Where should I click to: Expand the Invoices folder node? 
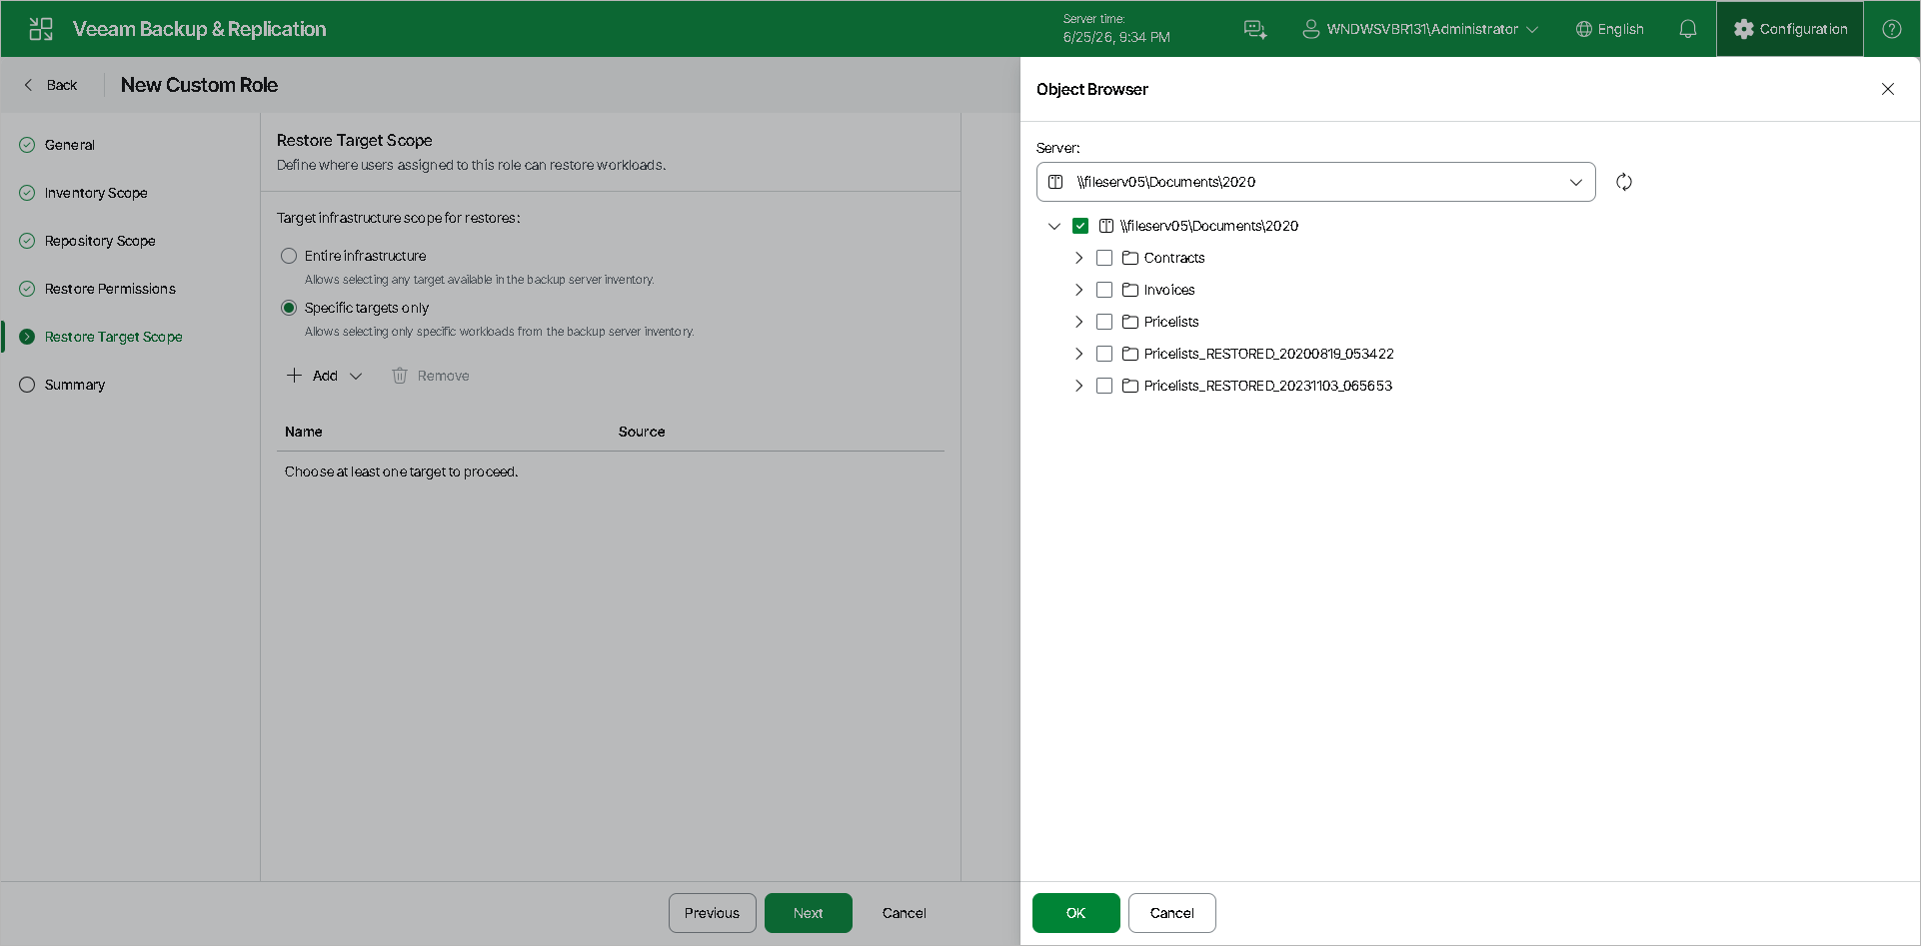[x=1078, y=290]
